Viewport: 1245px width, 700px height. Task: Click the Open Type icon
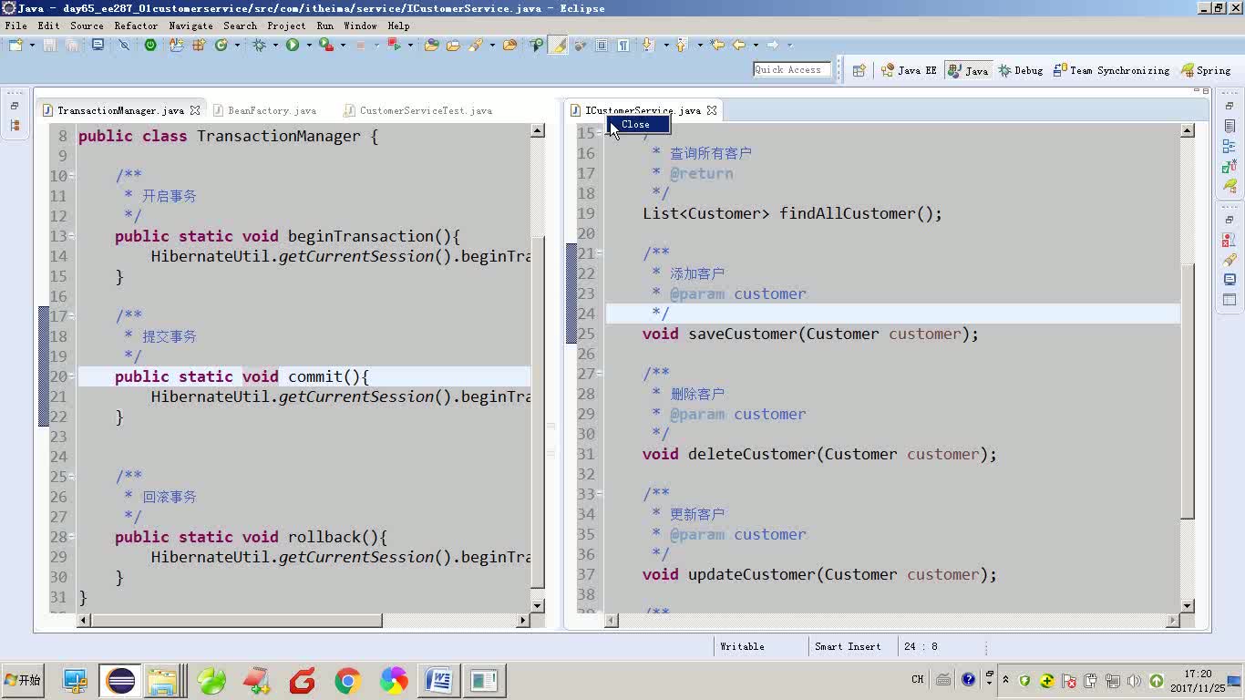pos(431,45)
